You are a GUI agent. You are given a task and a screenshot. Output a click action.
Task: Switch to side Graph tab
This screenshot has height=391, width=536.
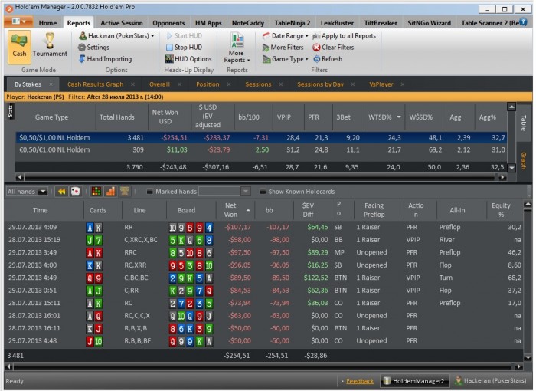pos(523,160)
